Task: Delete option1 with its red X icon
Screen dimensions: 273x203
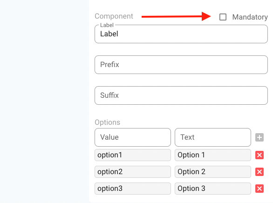Action: point(259,155)
